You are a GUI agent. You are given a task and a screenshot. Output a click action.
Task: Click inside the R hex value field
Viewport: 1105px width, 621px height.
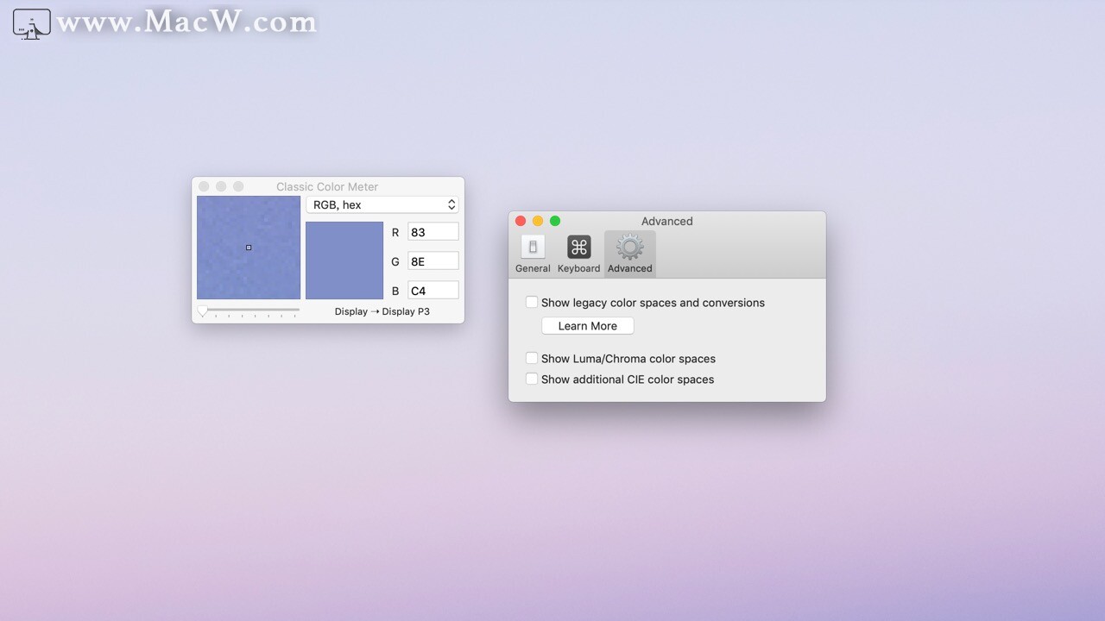click(432, 231)
